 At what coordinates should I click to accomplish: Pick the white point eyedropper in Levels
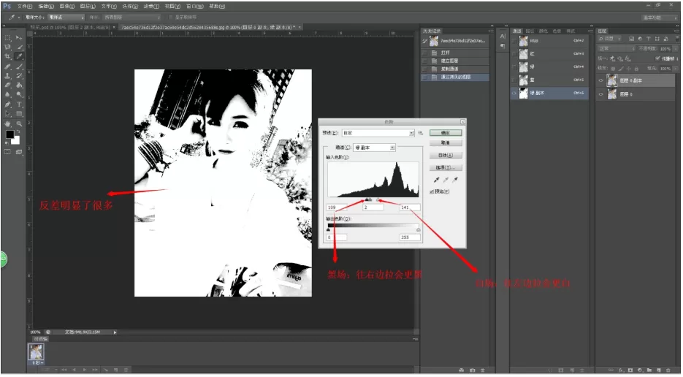tap(456, 180)
